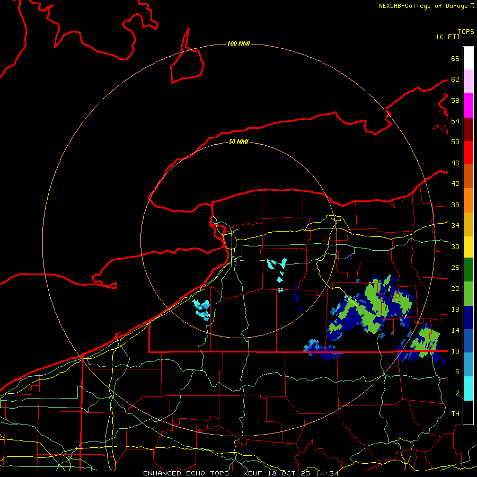Click the NEXLAB-College of DuPage credit text

pos(423,6)
